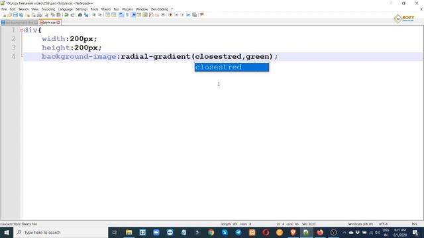The width and height of the screenshot is (424, 238).
Task: Click the Open file toolbar icon
Action: pyautogui.click(x=9, y=15)
